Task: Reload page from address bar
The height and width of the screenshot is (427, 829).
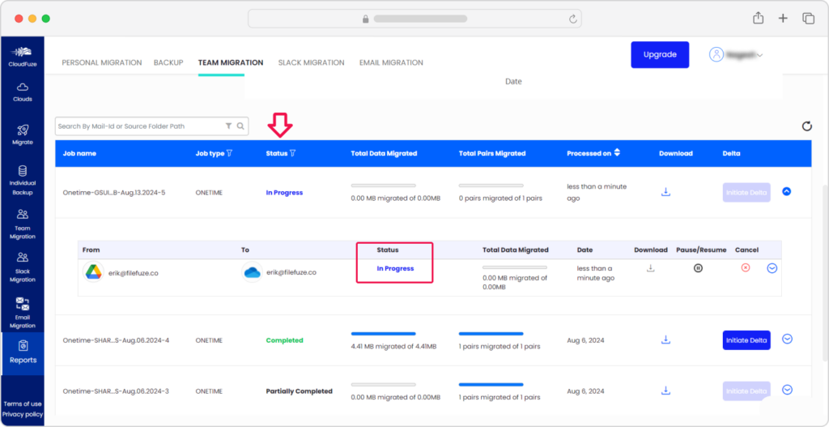Action: (572, 19)
